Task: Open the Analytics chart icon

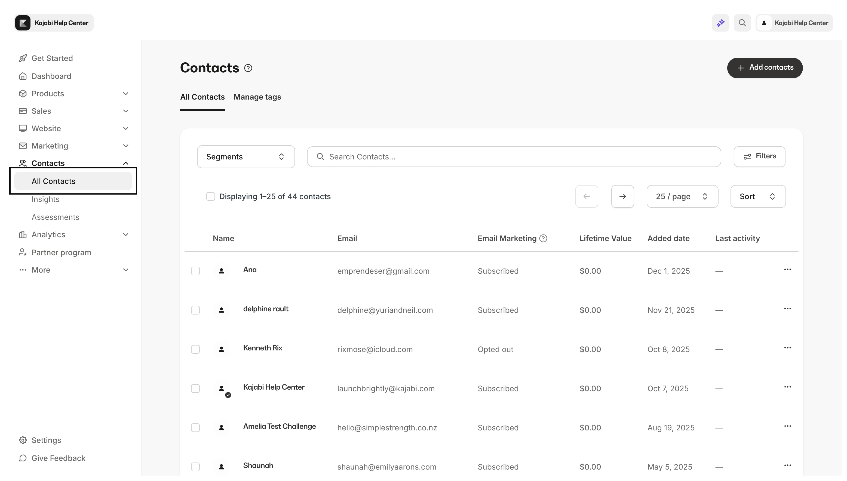Action: (23, 234)
